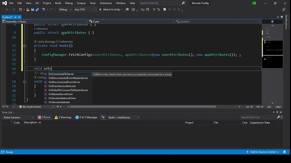Image resolution: width=291 pixels, height=163 pixels.
Task: Start debugging with the green play arrow
Action: 100,10
